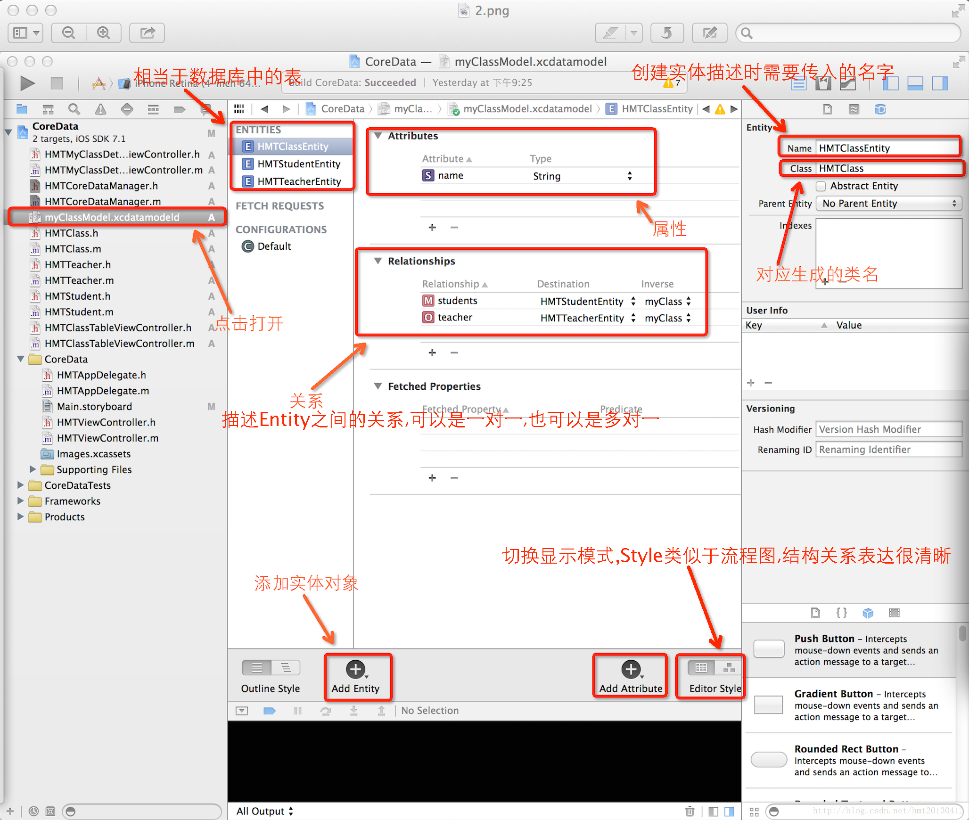
Task: Switch Editor Style to table view
Action: point(701,668)
